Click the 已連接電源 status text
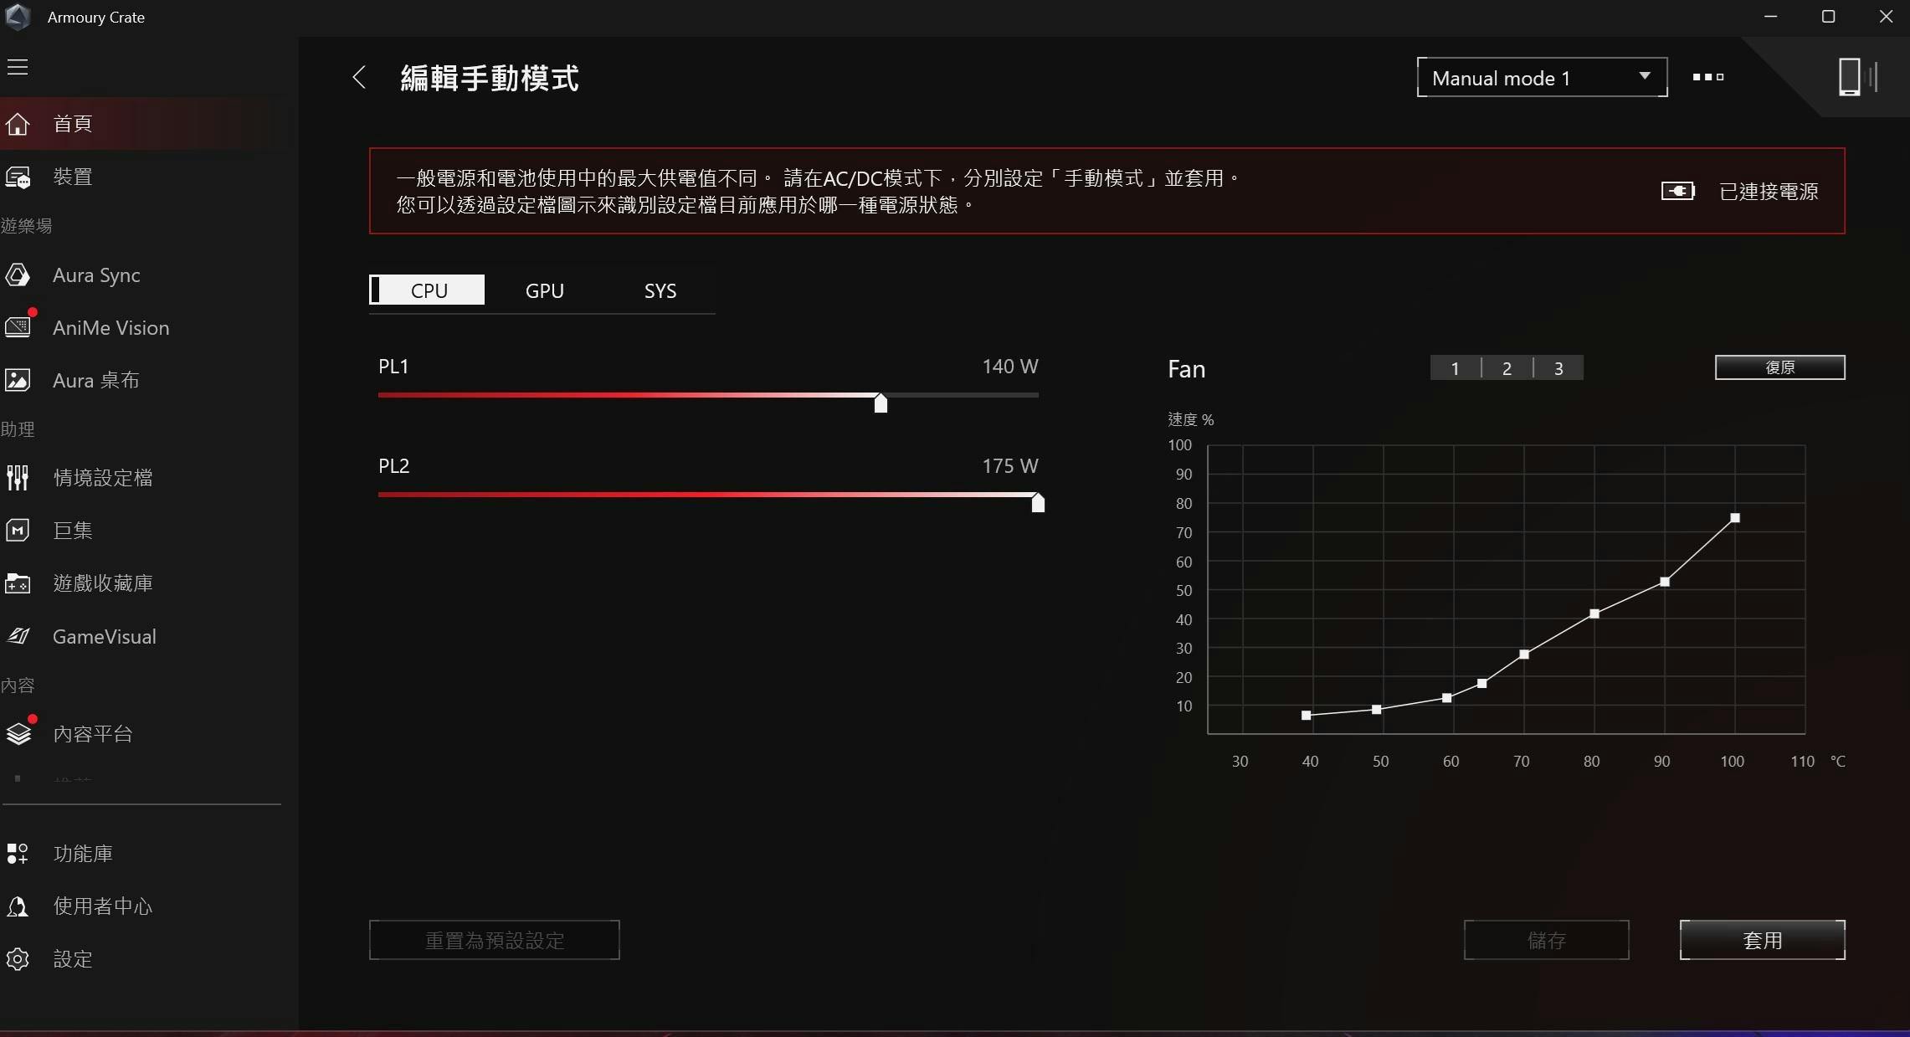The height and width of the screenshot is (1037, 1910). coord(1769,192)
